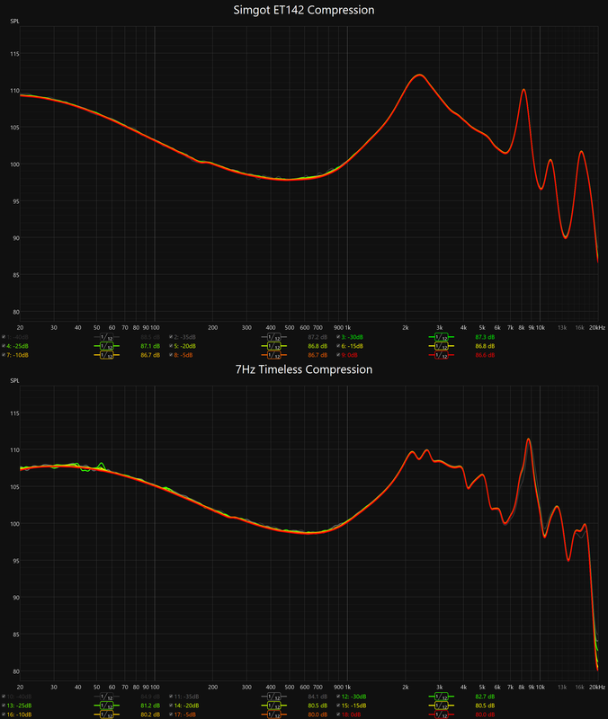
Task: Toggle the checkbox for trace 5: -20dB
Action: click(171, 346)
